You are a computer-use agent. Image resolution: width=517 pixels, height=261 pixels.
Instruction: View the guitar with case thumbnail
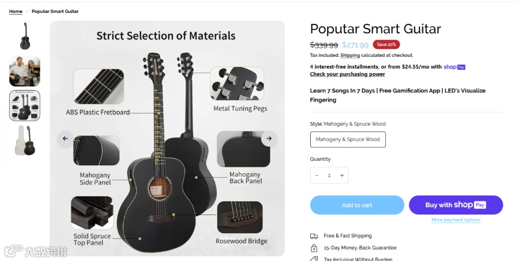25,140
